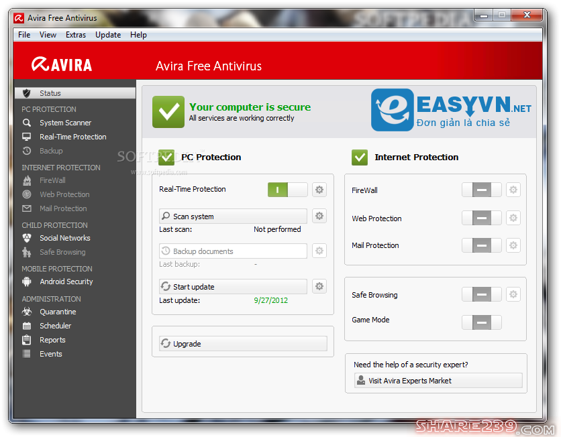Viewport: 561px width, 437px height.
Task: Toggle the Safe Browsing switch
Action: 482,295
